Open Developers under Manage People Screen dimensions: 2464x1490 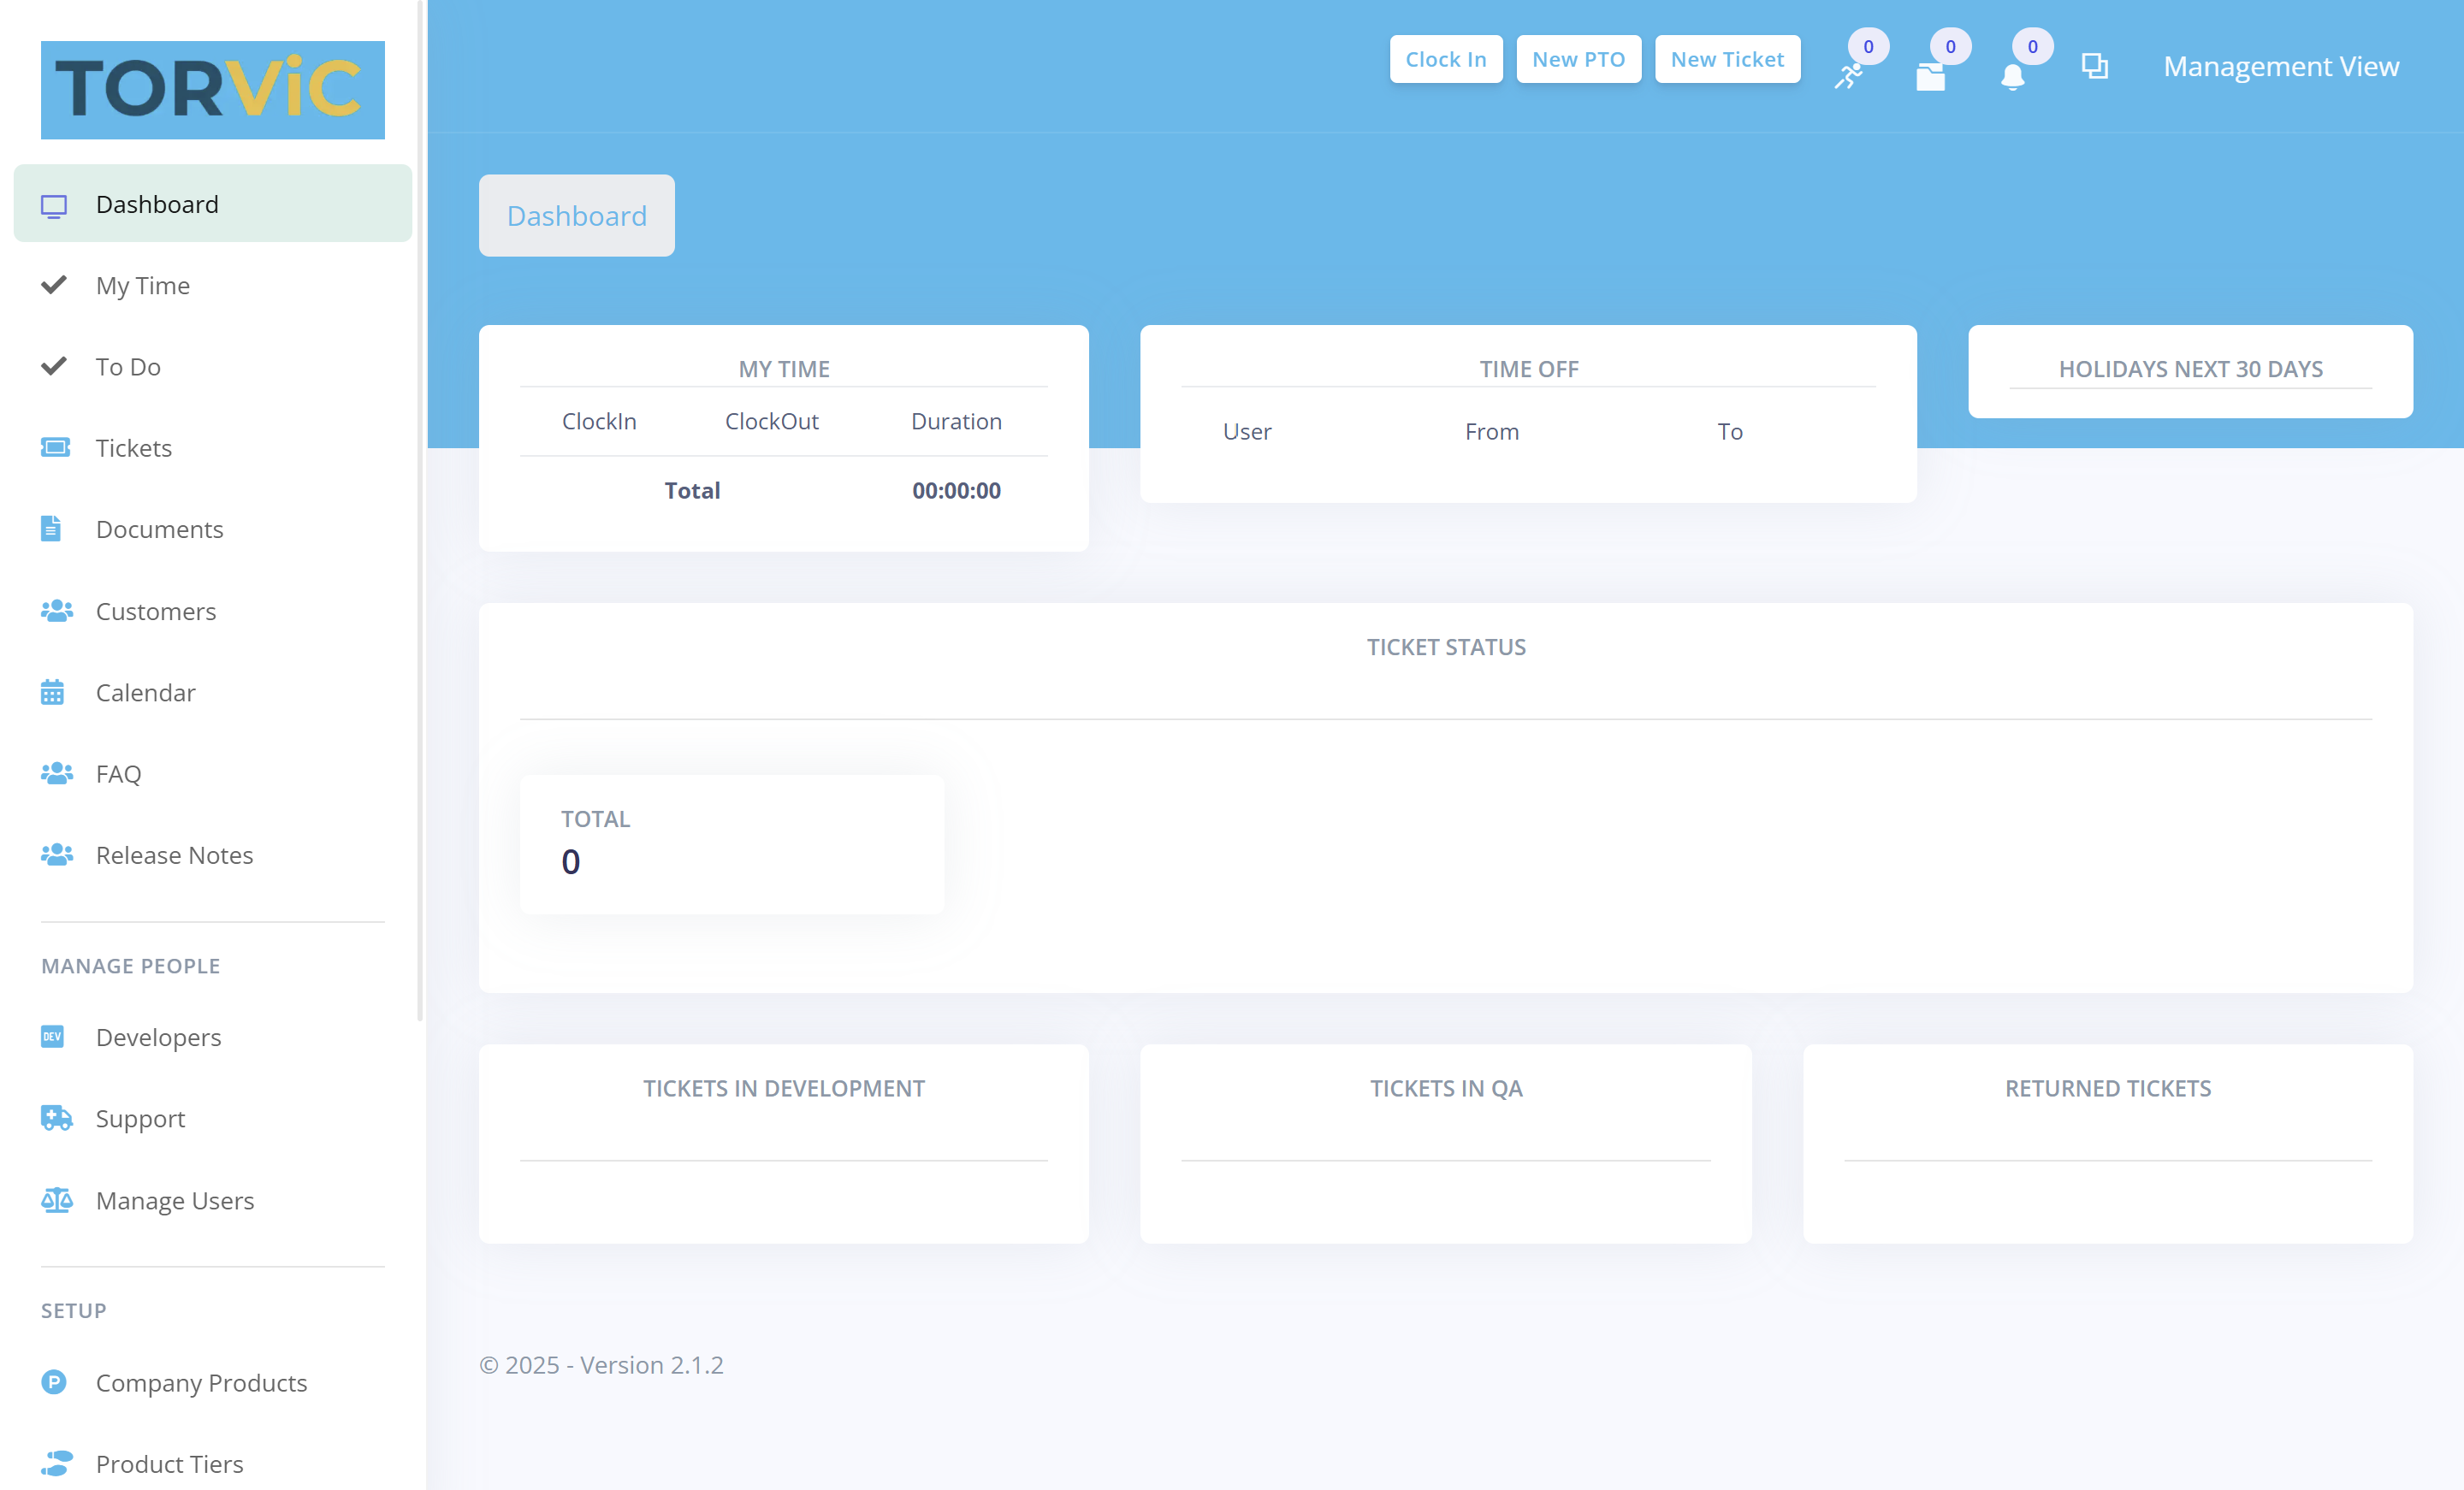[x=213, y=1036]
